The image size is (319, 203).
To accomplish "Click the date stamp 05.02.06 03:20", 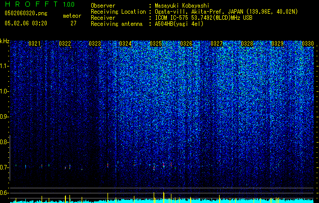I will pos(26,23).
